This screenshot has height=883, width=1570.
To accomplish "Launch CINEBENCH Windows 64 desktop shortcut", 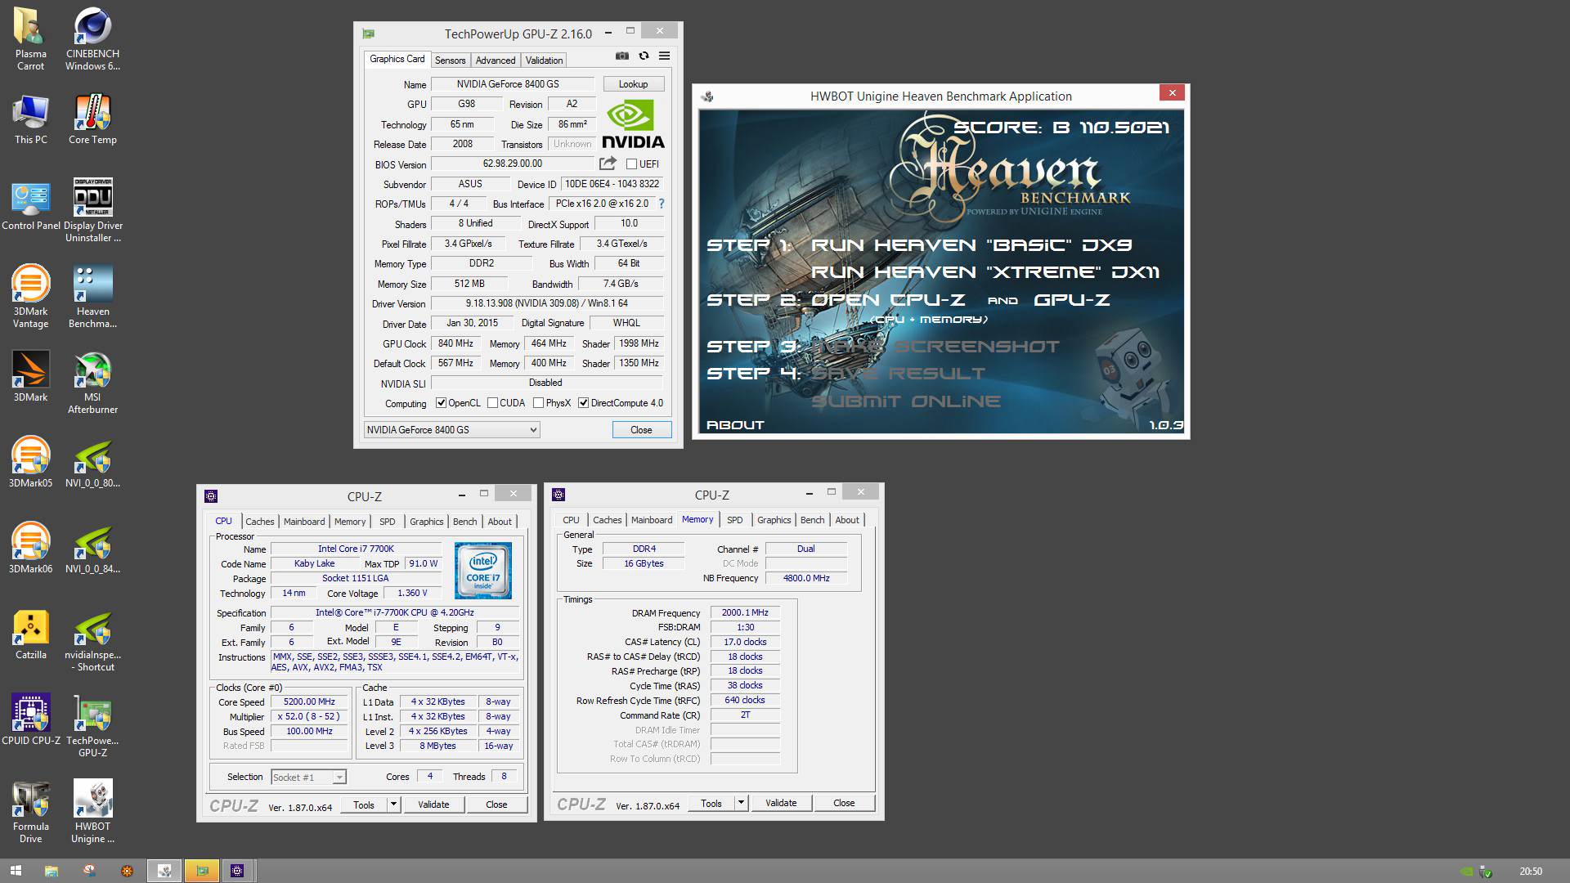I will pyautogui.click(x=92, y=39).
